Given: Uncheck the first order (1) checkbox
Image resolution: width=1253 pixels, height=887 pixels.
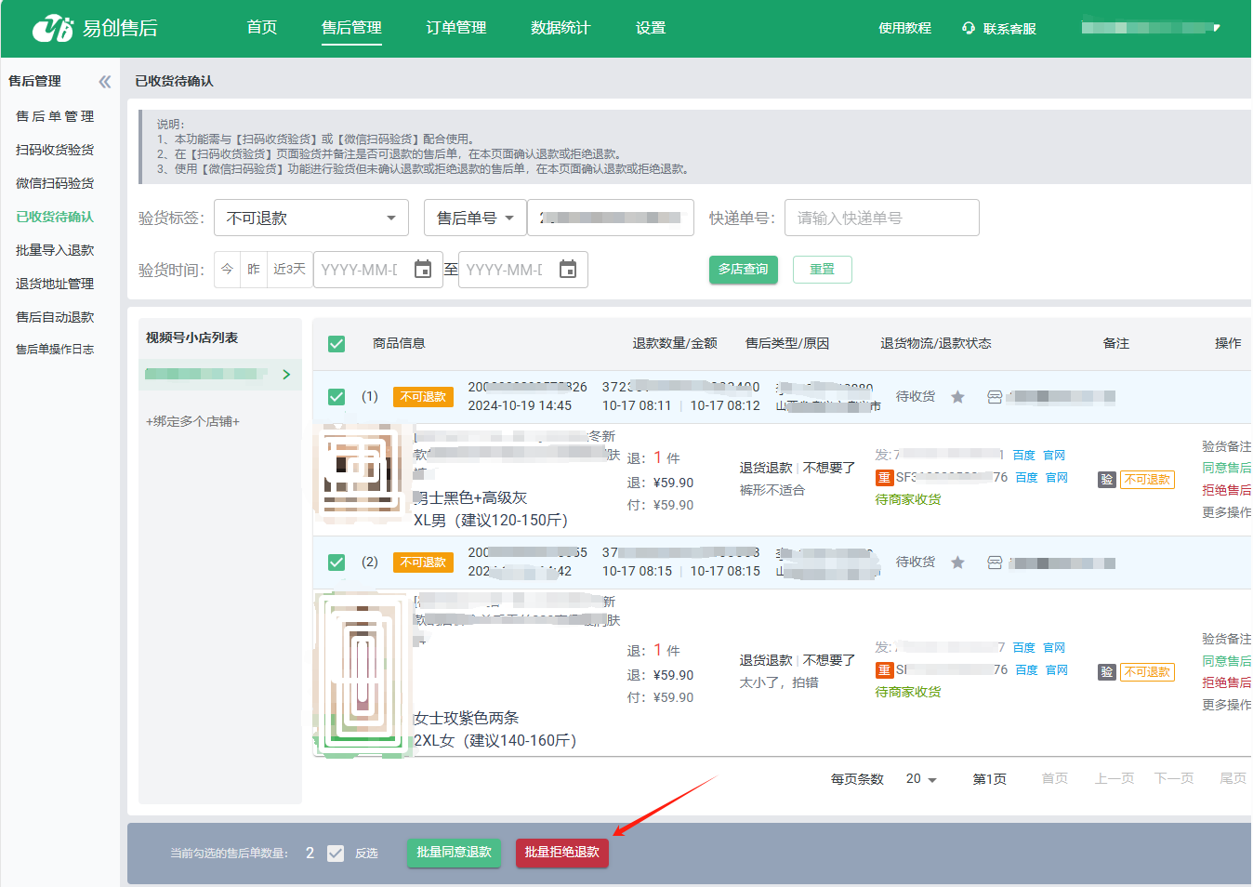Looking at the screenshot, I should 336,397.
